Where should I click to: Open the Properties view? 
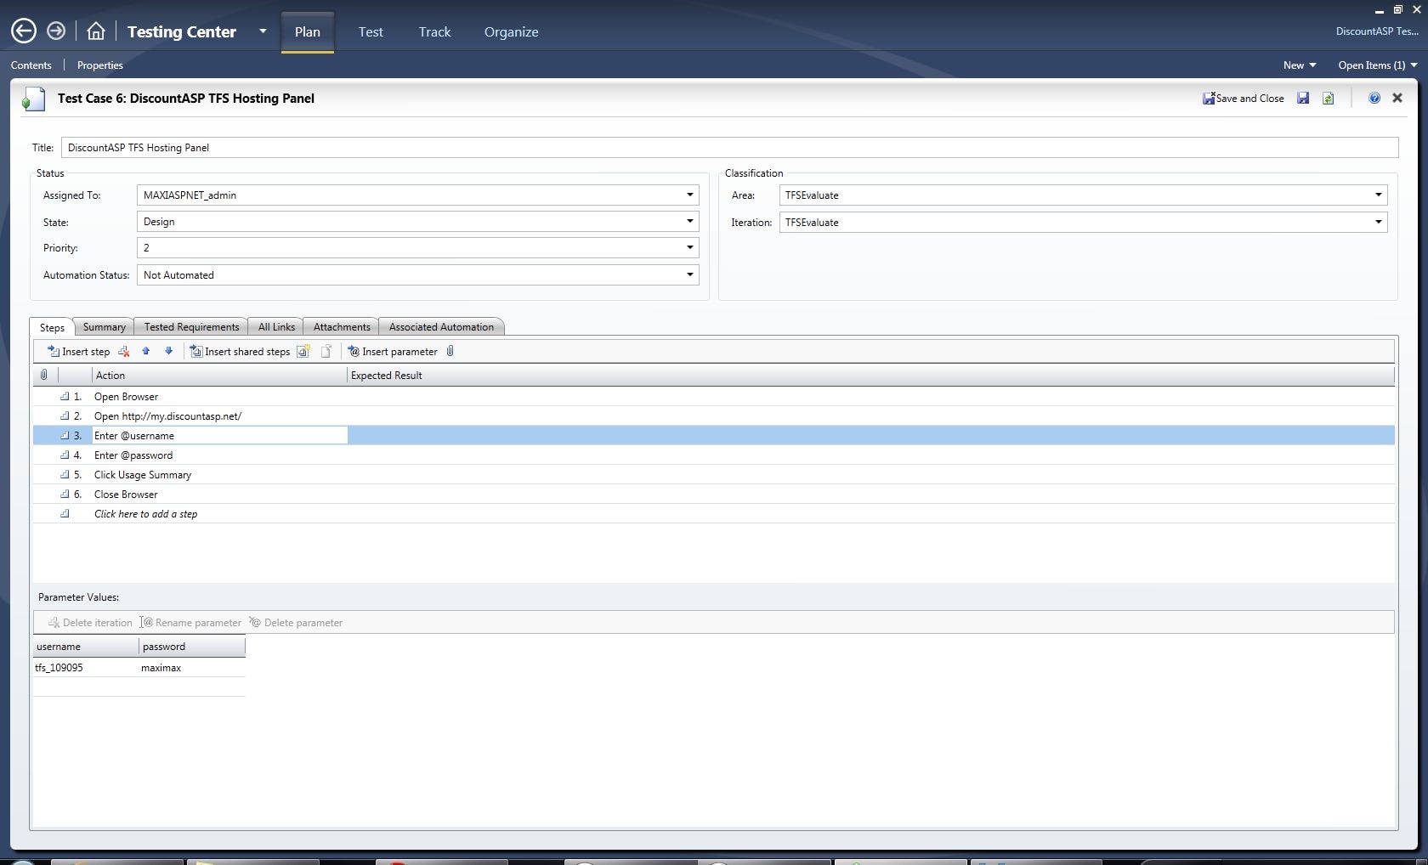coord(100,65)
